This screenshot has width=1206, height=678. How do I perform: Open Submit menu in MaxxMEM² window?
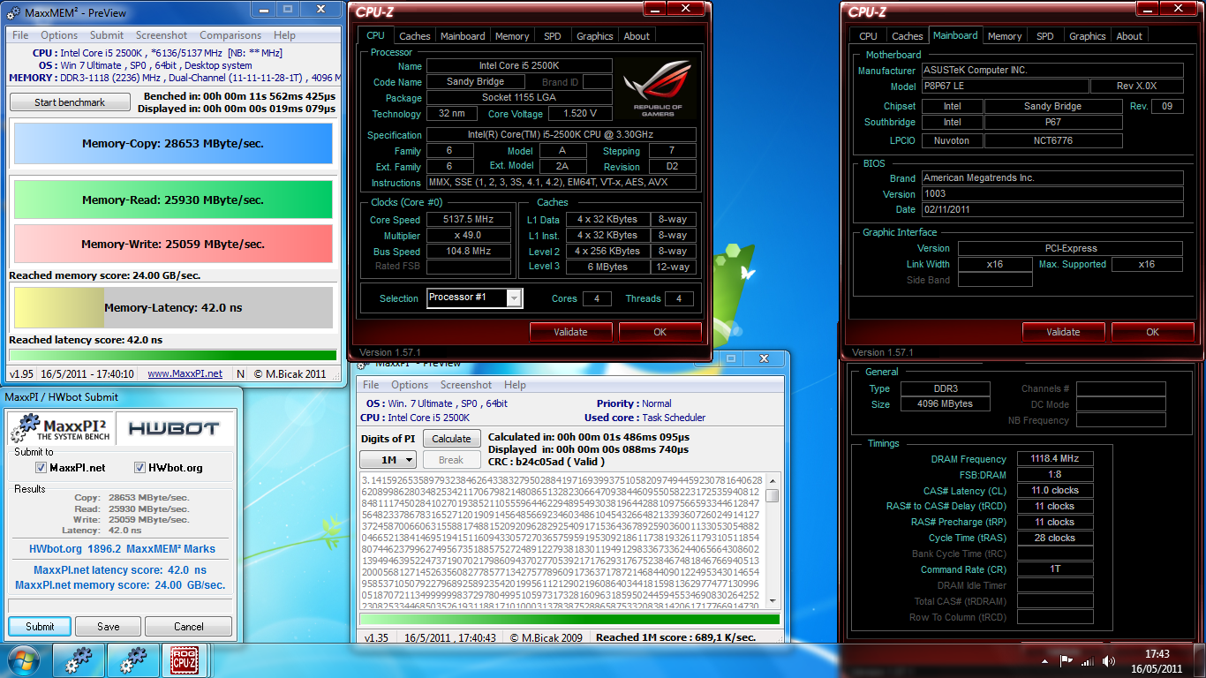tap(107, 35)
